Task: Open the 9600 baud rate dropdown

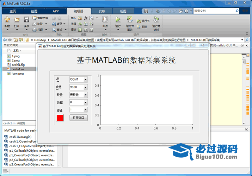Action: pyautogui.click(x=86, y=87)
